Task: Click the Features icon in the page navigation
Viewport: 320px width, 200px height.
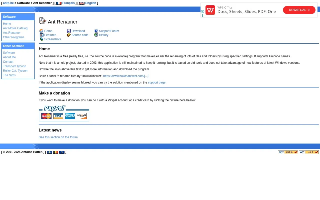Action: (x=41, y=35)
